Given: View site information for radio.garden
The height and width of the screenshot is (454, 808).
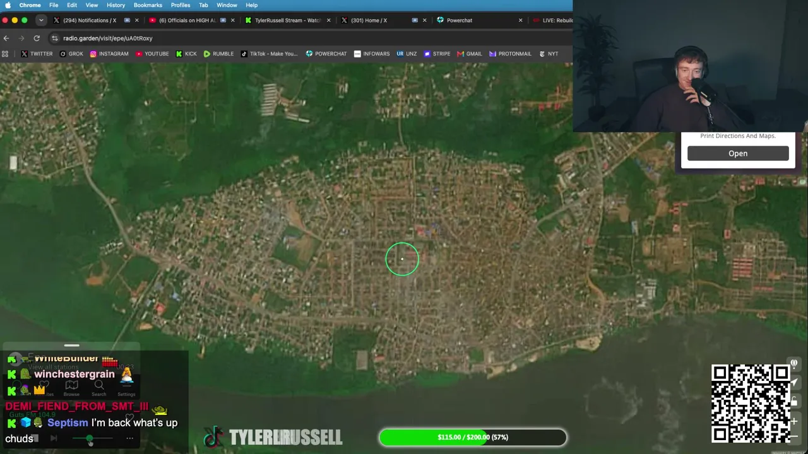Looking at the screenshot, I should (x=55, y=38).
